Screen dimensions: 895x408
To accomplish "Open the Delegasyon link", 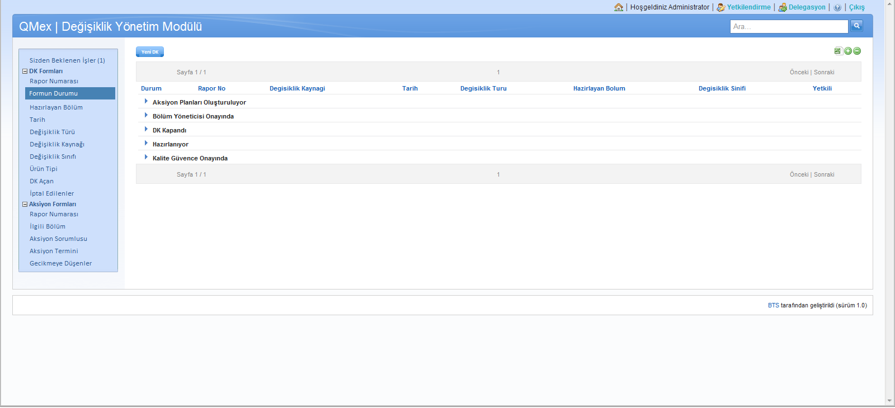I will 807,7.
